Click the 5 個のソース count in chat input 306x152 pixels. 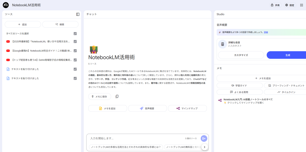click(191, 138)
